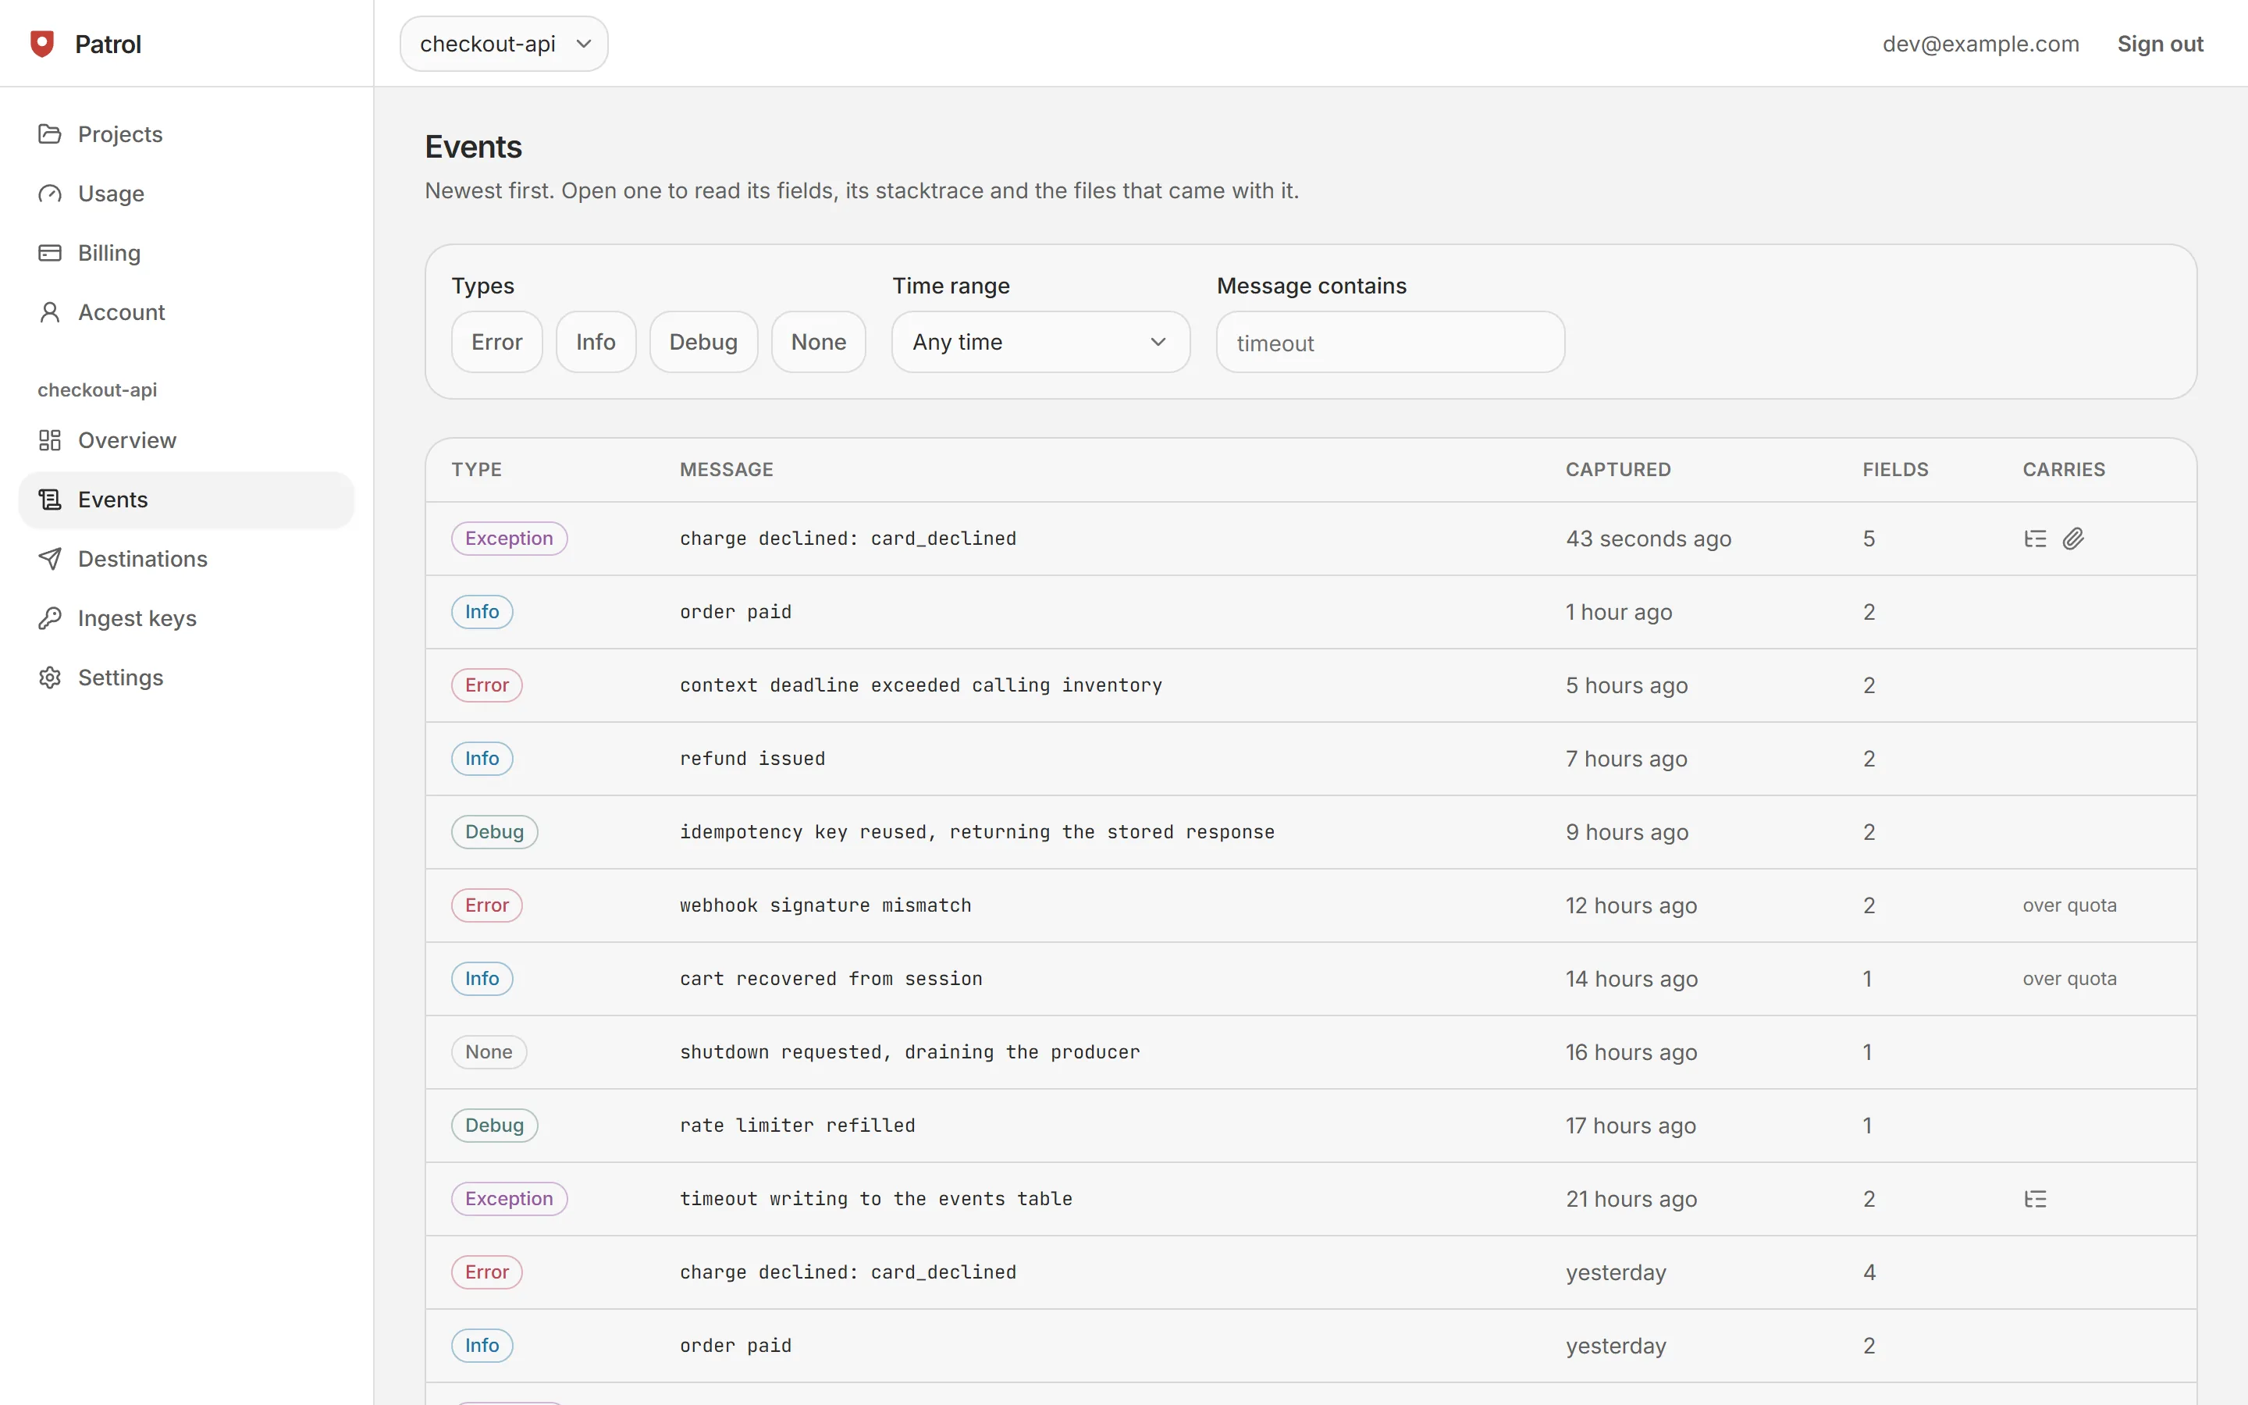Expand the Any time range dropdown
This screenshot has height=1405, width=2248.
pos(1040,342)
